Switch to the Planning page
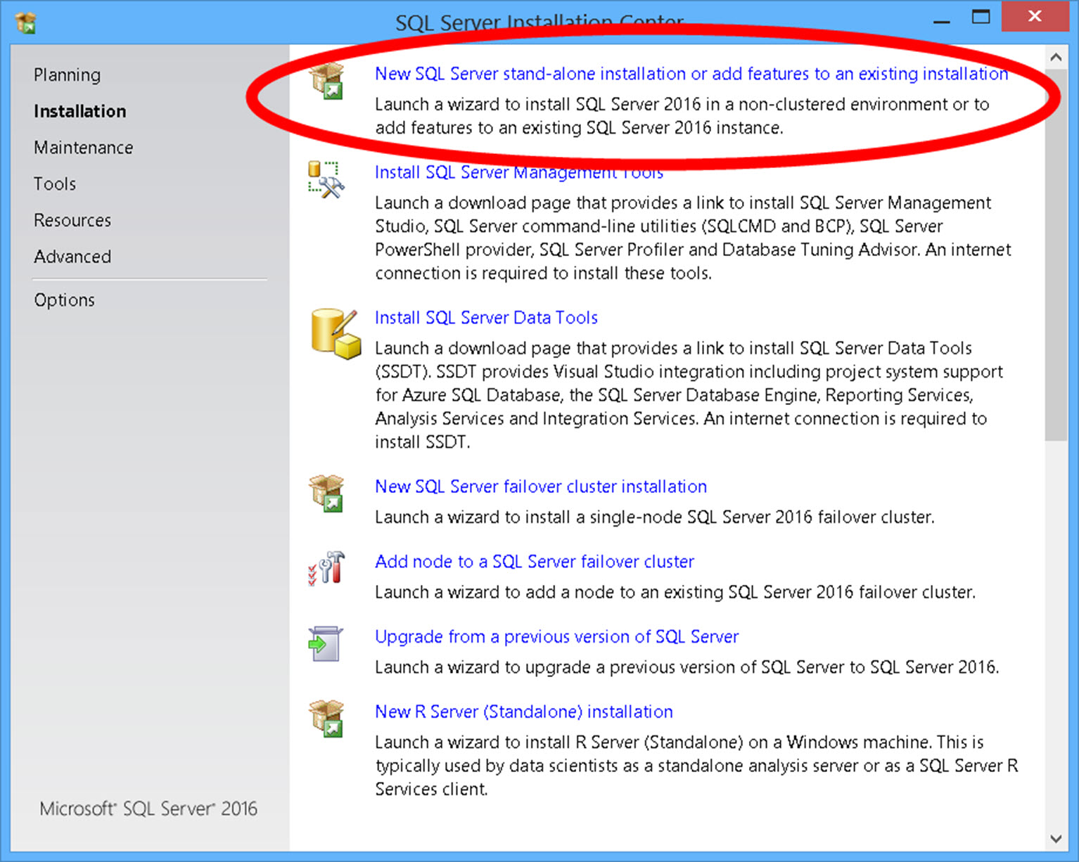Screen dimensions: 1079x862 [x=68, y=75]
